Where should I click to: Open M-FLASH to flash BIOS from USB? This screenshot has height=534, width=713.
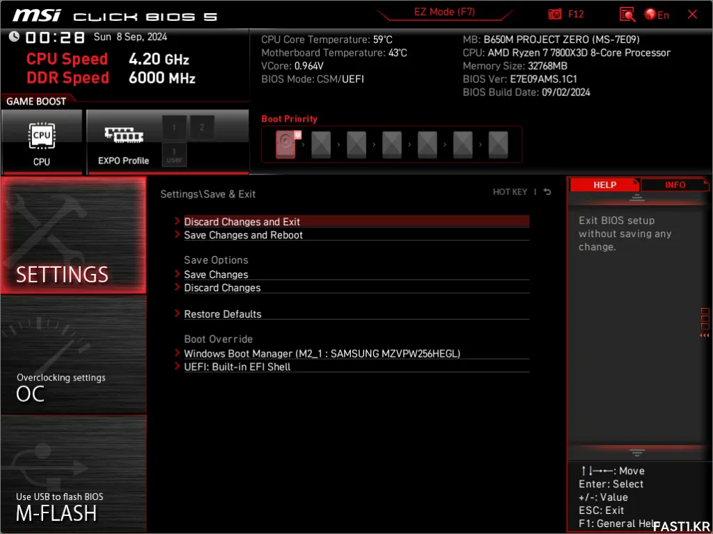[x=74, y=474]
